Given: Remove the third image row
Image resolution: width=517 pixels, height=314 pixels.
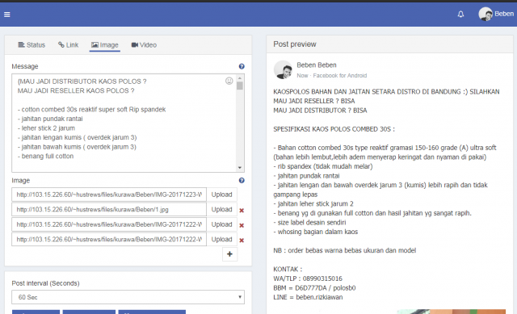Looking at the screenshot, I should coord(242,225).
